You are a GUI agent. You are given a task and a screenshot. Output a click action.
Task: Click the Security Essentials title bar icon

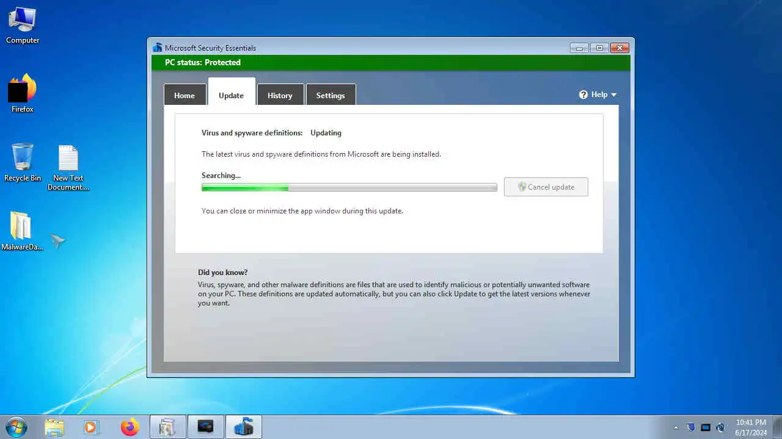point(158,48)
